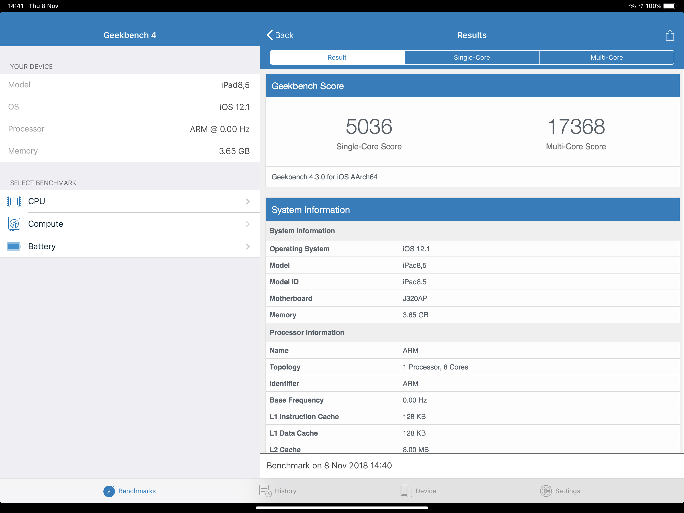Screen dimensions: 684x513
Task: Open the Compute benchmark row
Action: (130, 224)
